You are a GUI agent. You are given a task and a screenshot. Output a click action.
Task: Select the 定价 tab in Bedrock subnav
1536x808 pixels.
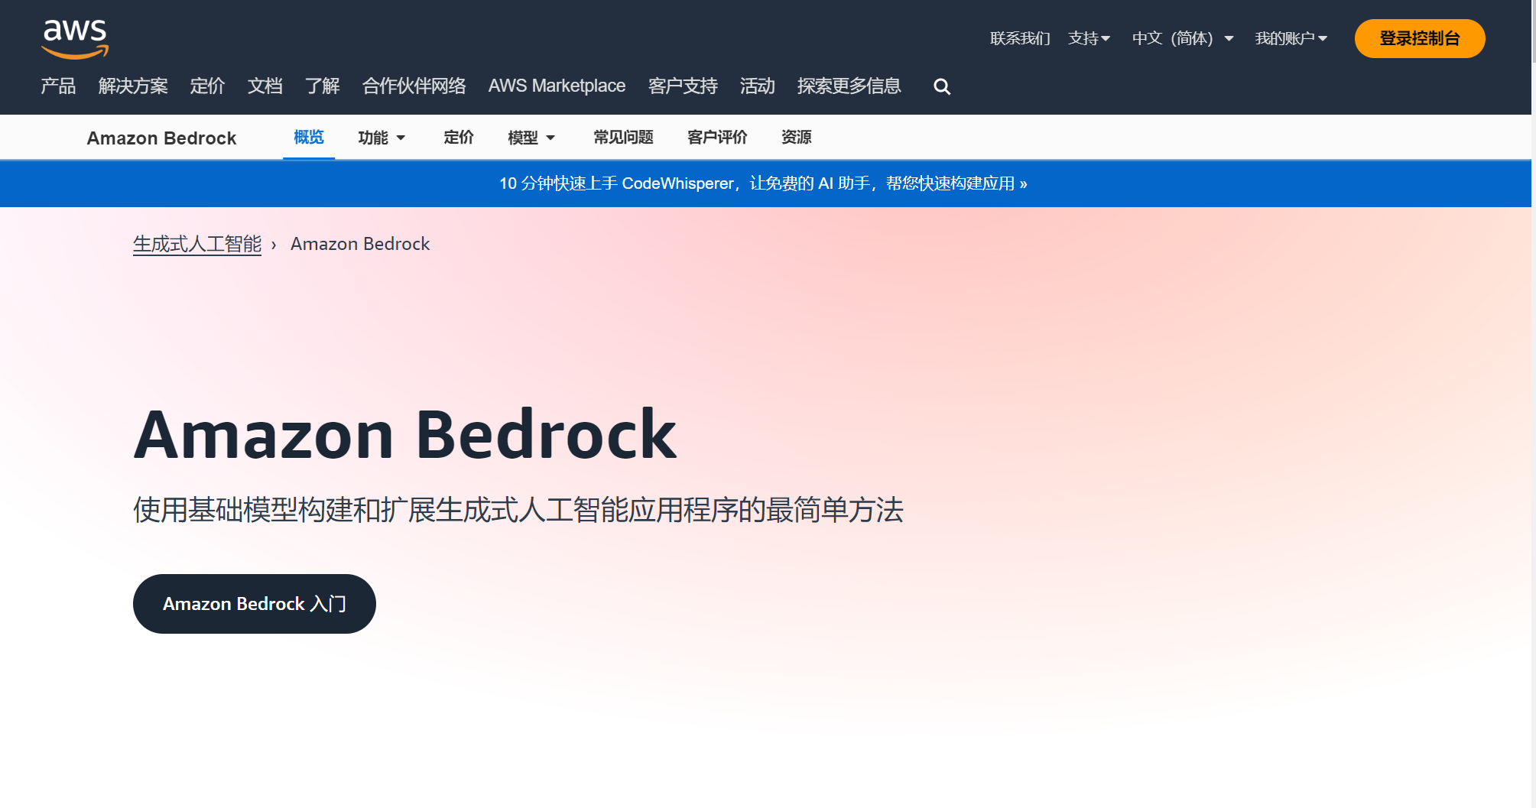point(459,138)
